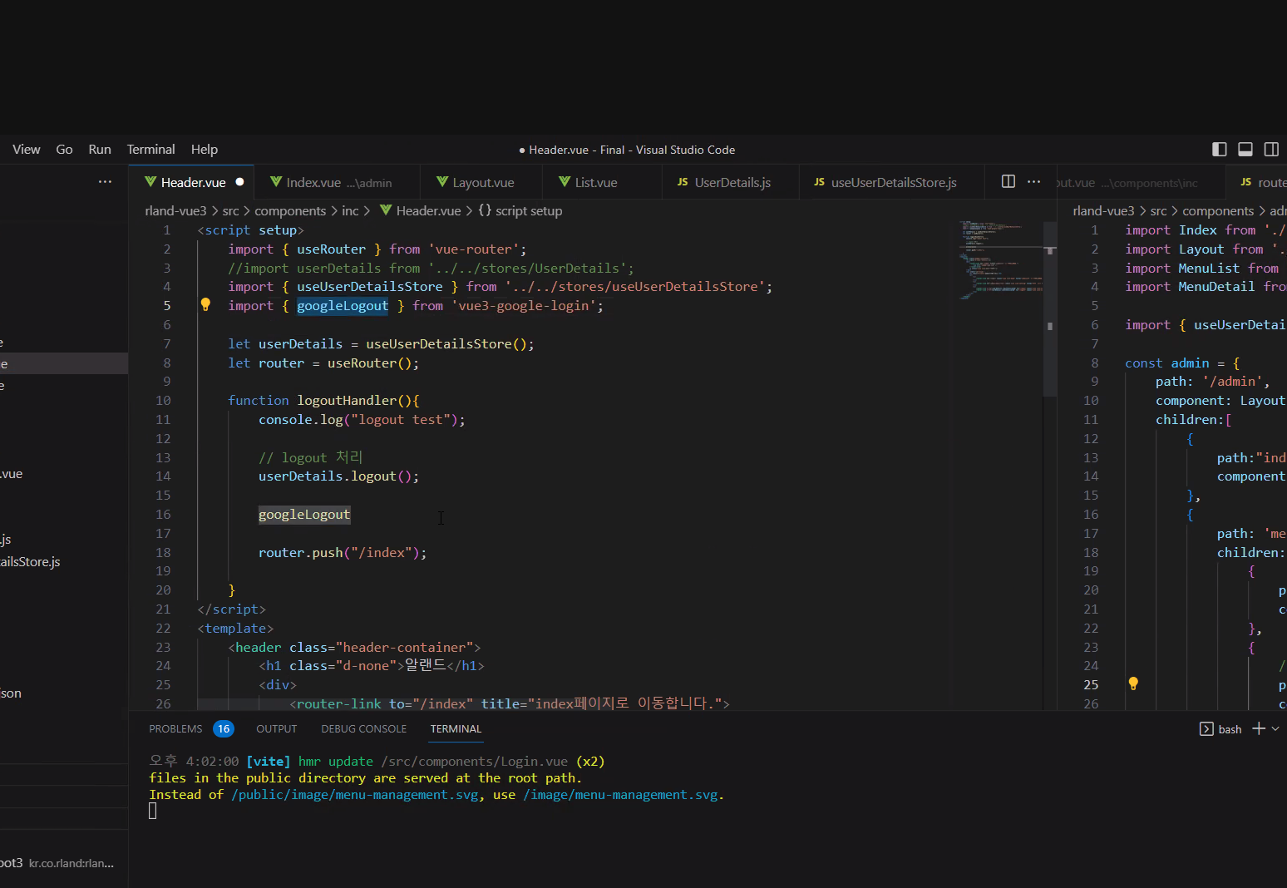1287x888 pixels.
Task: Switch to the UserDetails.js tab
Action: click(x=731, y=182)
